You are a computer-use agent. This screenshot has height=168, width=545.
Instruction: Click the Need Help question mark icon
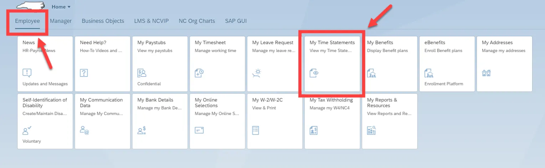(x=84, y=73)
